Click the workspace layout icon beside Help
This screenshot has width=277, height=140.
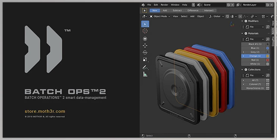(x=194, y=5)
